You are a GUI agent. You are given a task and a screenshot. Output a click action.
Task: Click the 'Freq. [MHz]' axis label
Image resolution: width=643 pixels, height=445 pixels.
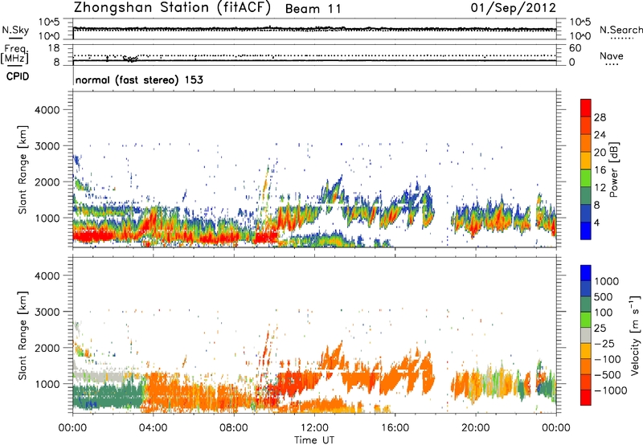[14, 54]
